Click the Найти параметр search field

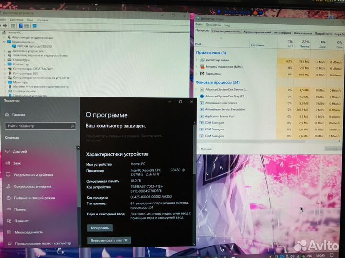[40, 126]
